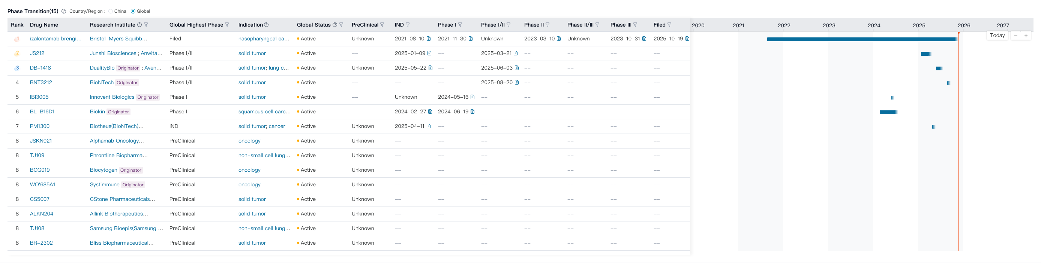Zoom out the timeline with minus button

(x=1015, y=36)
